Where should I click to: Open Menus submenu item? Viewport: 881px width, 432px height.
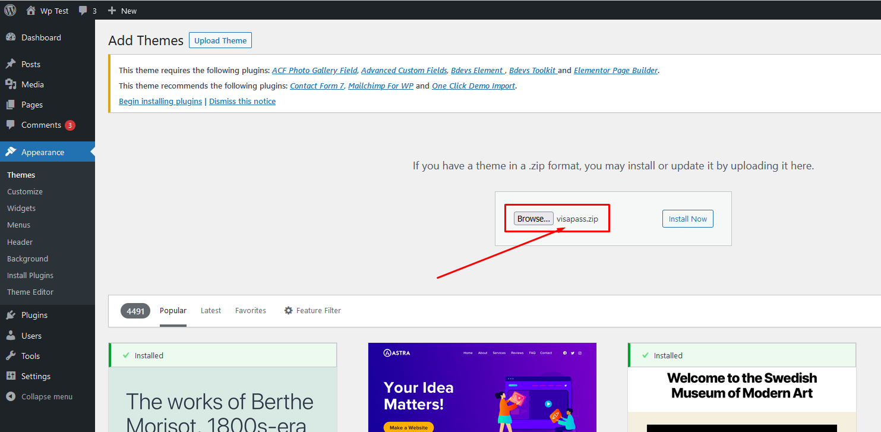[18, 225]
